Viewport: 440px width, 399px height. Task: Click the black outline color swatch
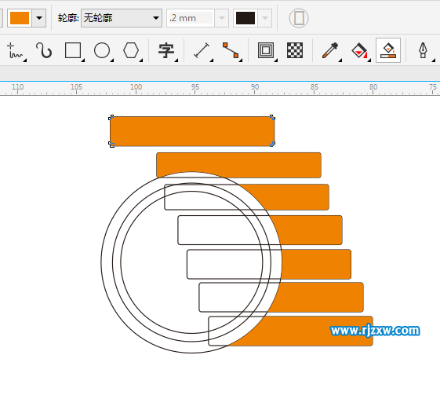(245, 18)
